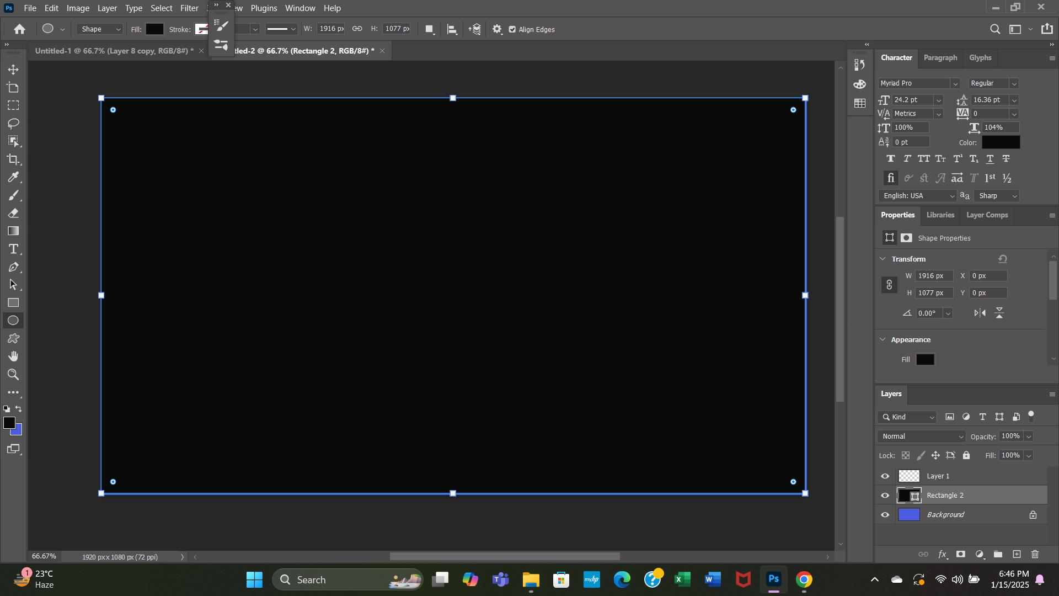Click the options bar Fill color swatch
This screenshot has width=1059, height=596.
[x=154, y=29]
